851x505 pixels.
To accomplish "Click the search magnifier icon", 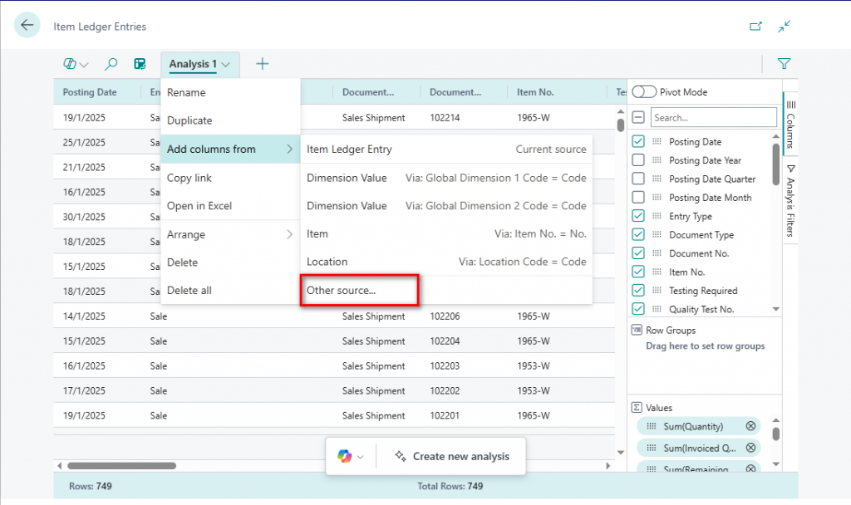I will point(111,64).
